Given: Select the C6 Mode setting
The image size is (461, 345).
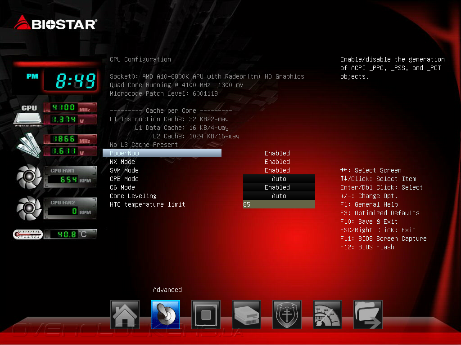Looking at the screenshot, I should (x=122, y=187).
